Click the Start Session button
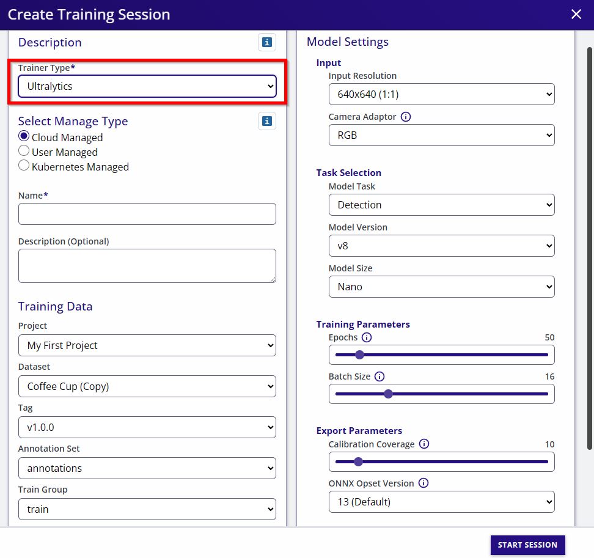 tap(527, 545)
